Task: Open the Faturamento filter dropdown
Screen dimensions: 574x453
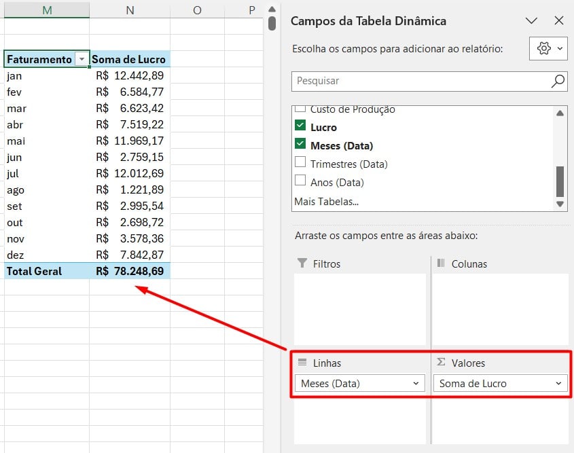Action: (x=82, y=59)
